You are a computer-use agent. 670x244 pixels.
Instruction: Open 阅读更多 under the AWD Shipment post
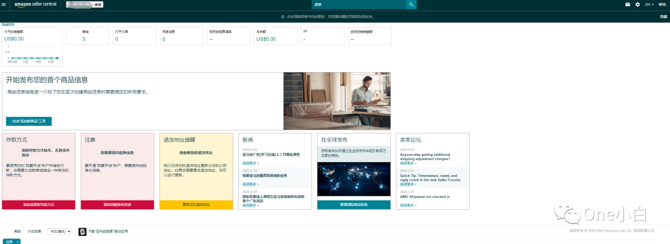click(408, 205)
